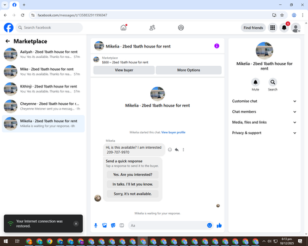308x246 pixels.
Task: Open Chrome three-dot menu
Action: 302,15
